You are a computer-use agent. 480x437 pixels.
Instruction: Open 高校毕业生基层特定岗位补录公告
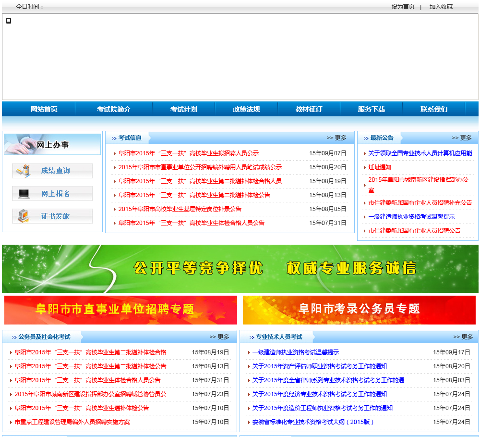pyautogui.click(x=180, y=209)
